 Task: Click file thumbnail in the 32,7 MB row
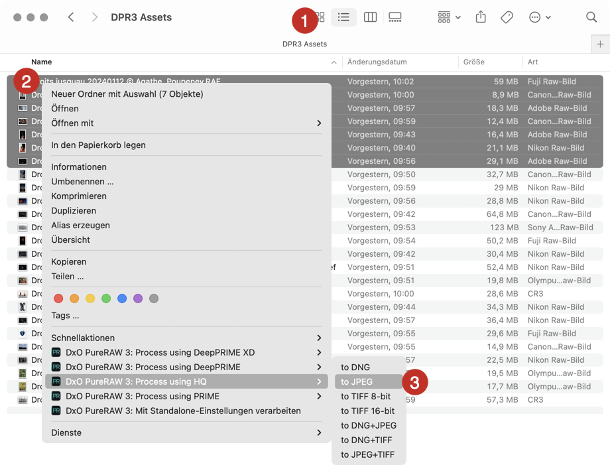23,174
